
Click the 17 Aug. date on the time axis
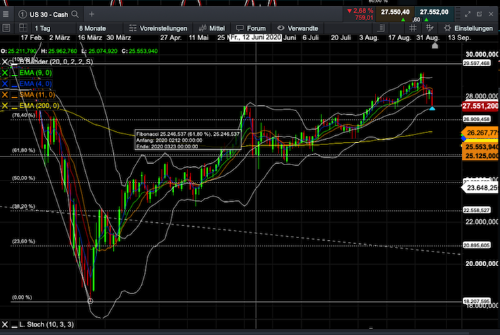point(400,37)
